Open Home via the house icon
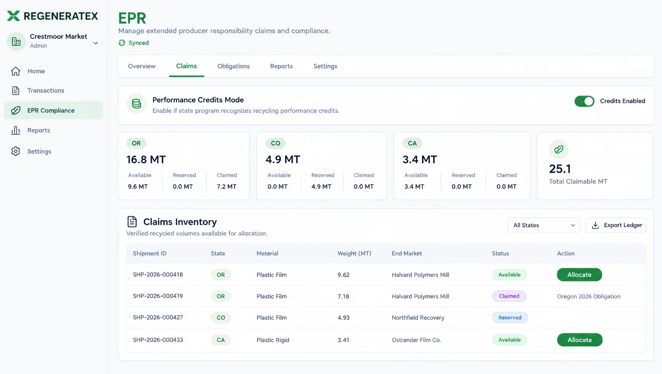The height and width of the screenshot is (374, 662). point(16,71)
